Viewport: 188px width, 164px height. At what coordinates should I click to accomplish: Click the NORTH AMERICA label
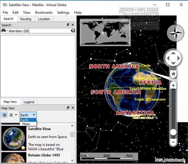(x=114, y=66)
